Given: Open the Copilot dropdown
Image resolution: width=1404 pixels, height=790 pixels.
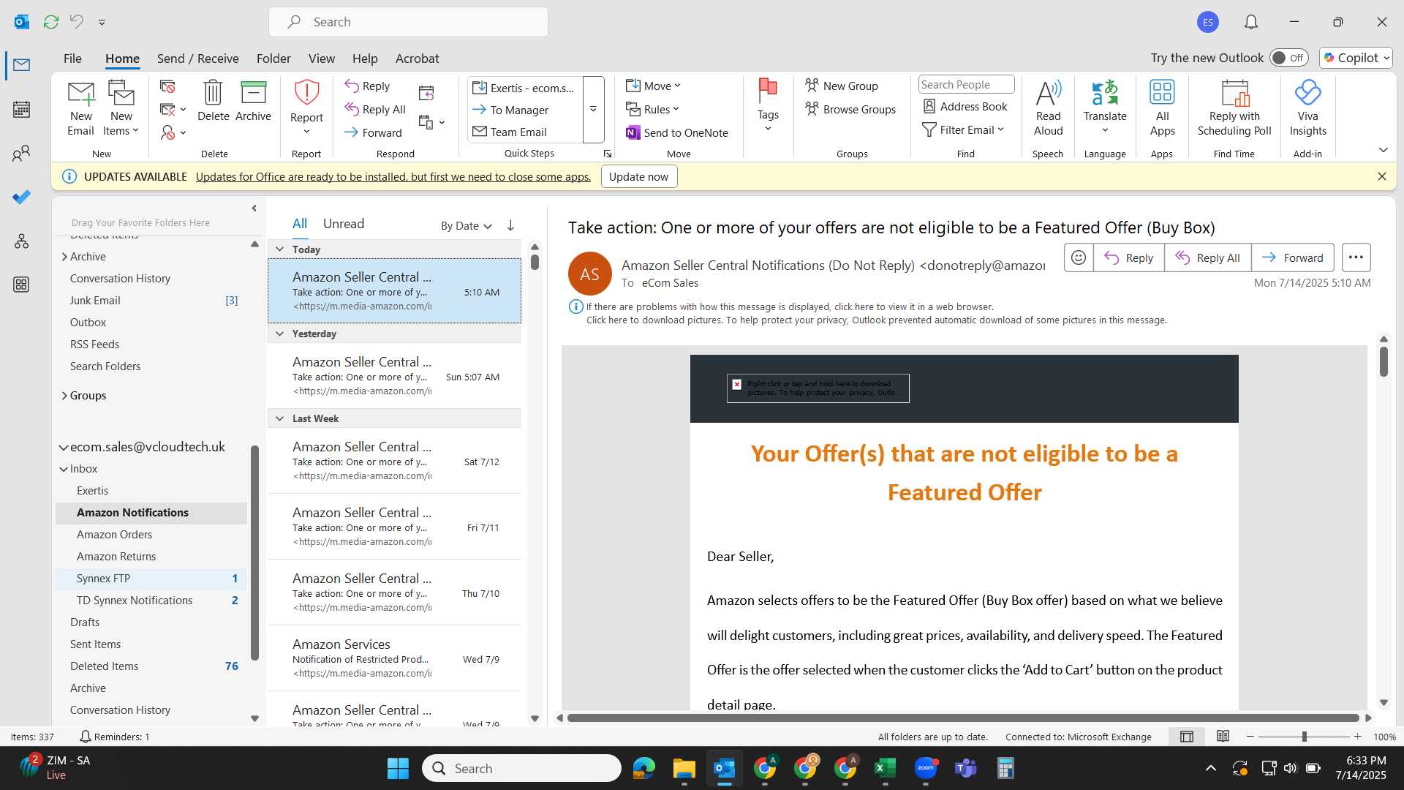Looking at the screenshot, I should pyautogui.click(x=1356, y=58).
